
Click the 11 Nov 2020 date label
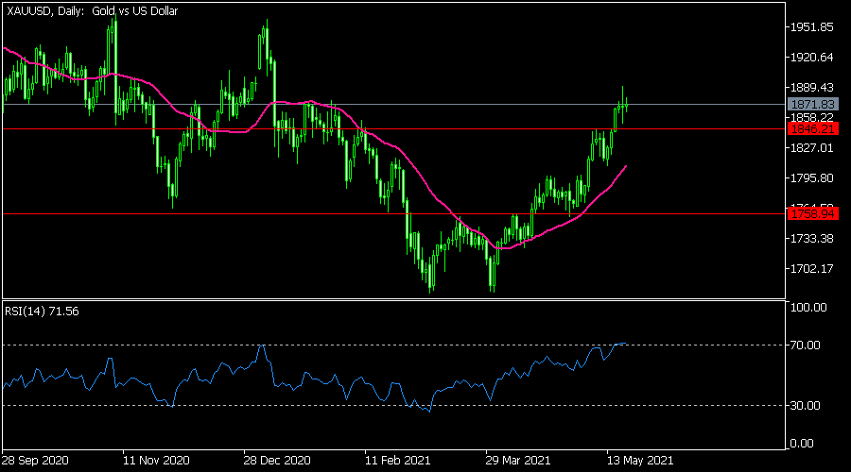coord(155,462)
